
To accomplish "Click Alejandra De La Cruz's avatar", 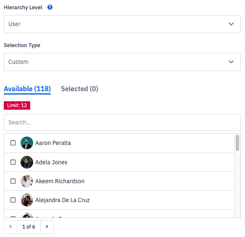I will (x=27, y=200).
